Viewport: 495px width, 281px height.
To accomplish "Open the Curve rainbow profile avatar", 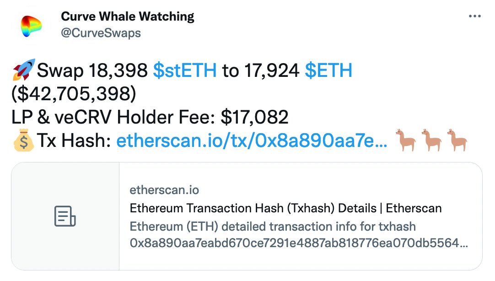I will (31, 26).
